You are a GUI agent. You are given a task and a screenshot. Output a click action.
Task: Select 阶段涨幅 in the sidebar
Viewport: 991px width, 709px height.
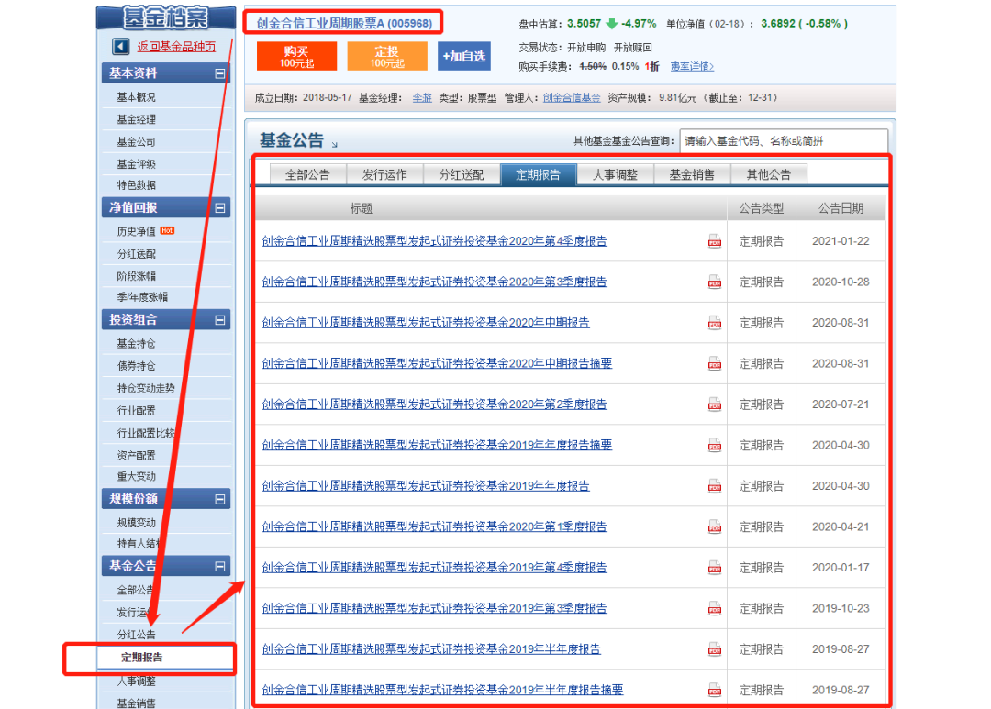(136, 276)
